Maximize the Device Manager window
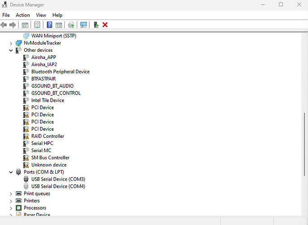 pyautogui.click(x=281, y=4)
